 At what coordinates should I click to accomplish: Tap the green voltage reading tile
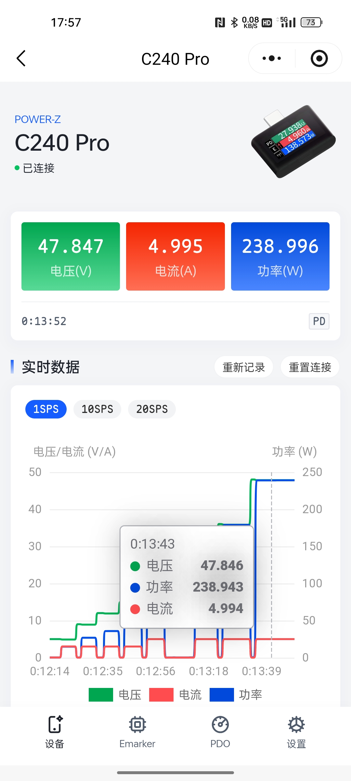(71, 256)
